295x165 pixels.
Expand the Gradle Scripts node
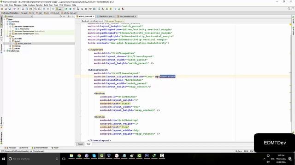click(5, 51)
